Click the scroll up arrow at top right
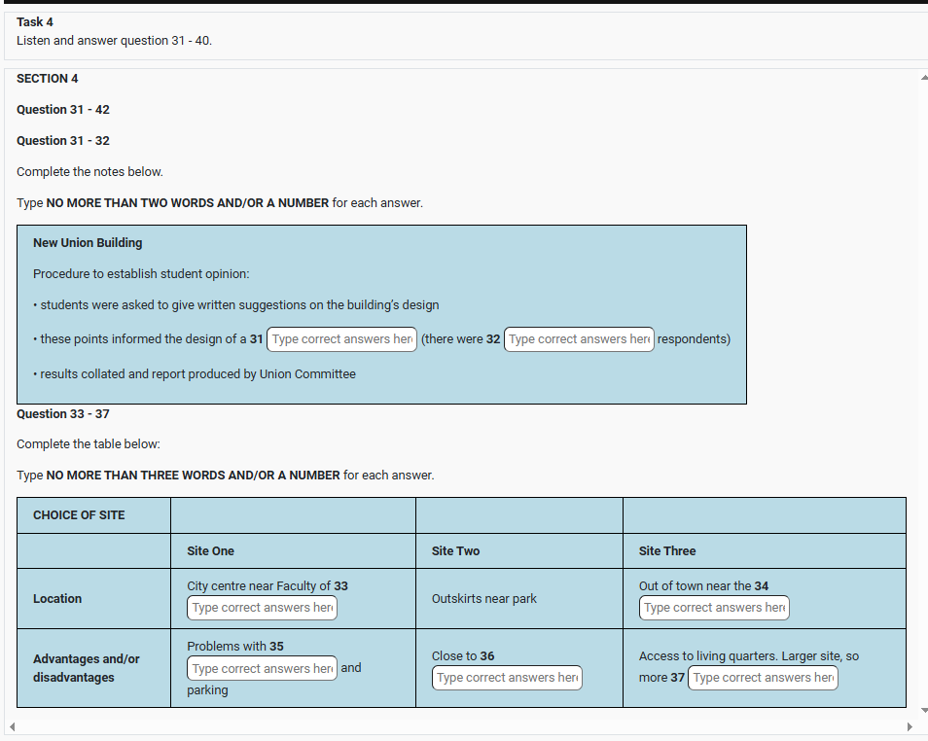 pos(923,77)
